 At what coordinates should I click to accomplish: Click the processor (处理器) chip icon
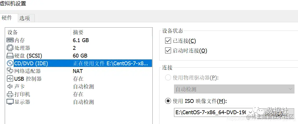pos(10,48)
